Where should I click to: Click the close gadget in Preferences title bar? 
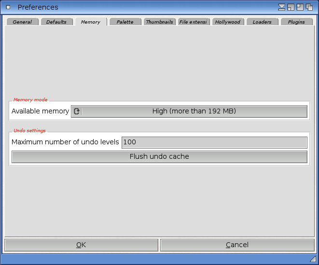coord(8,7)
